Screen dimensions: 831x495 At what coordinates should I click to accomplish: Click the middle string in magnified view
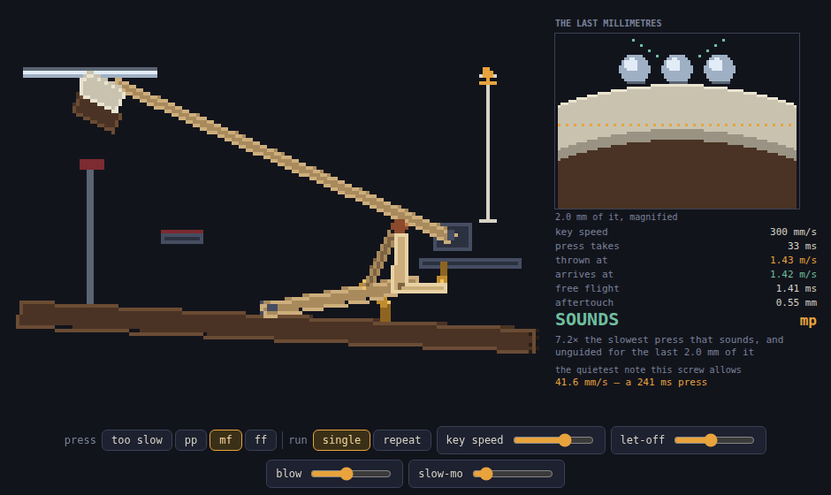click(677, 70)
